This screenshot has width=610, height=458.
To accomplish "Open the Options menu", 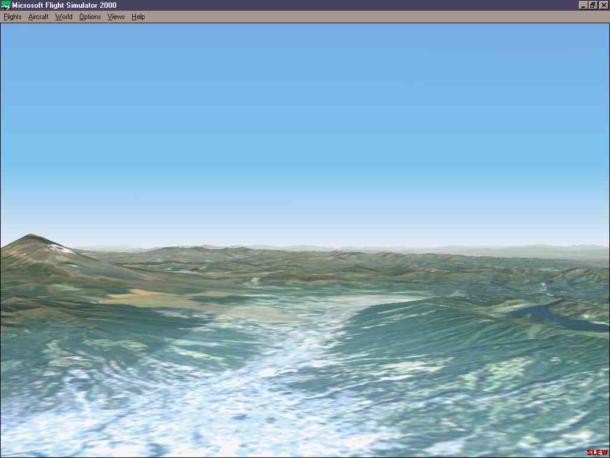I will pos(90,17).
